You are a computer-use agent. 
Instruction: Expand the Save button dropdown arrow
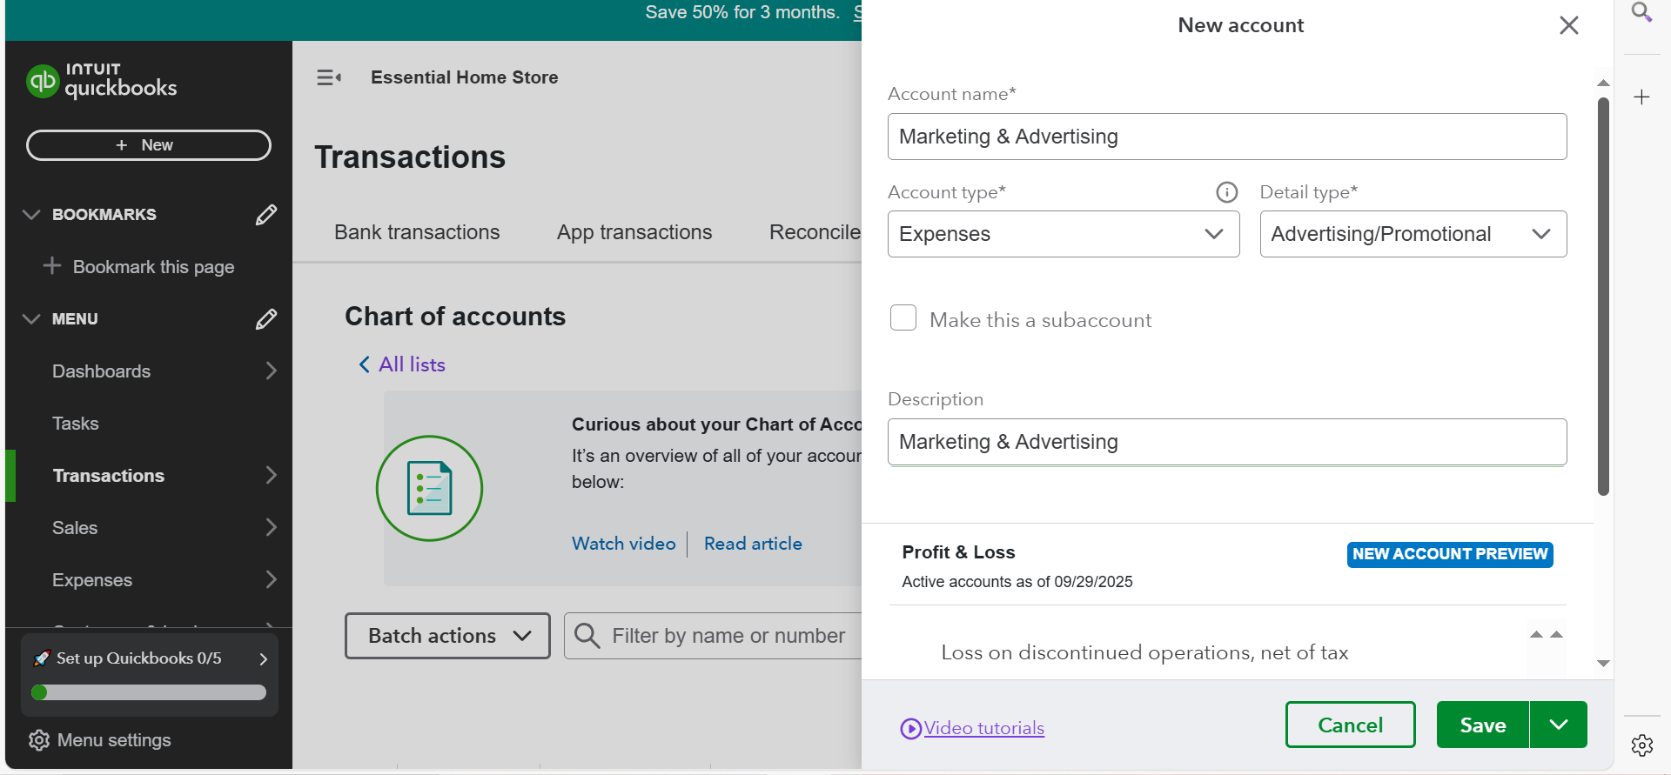1558,725
